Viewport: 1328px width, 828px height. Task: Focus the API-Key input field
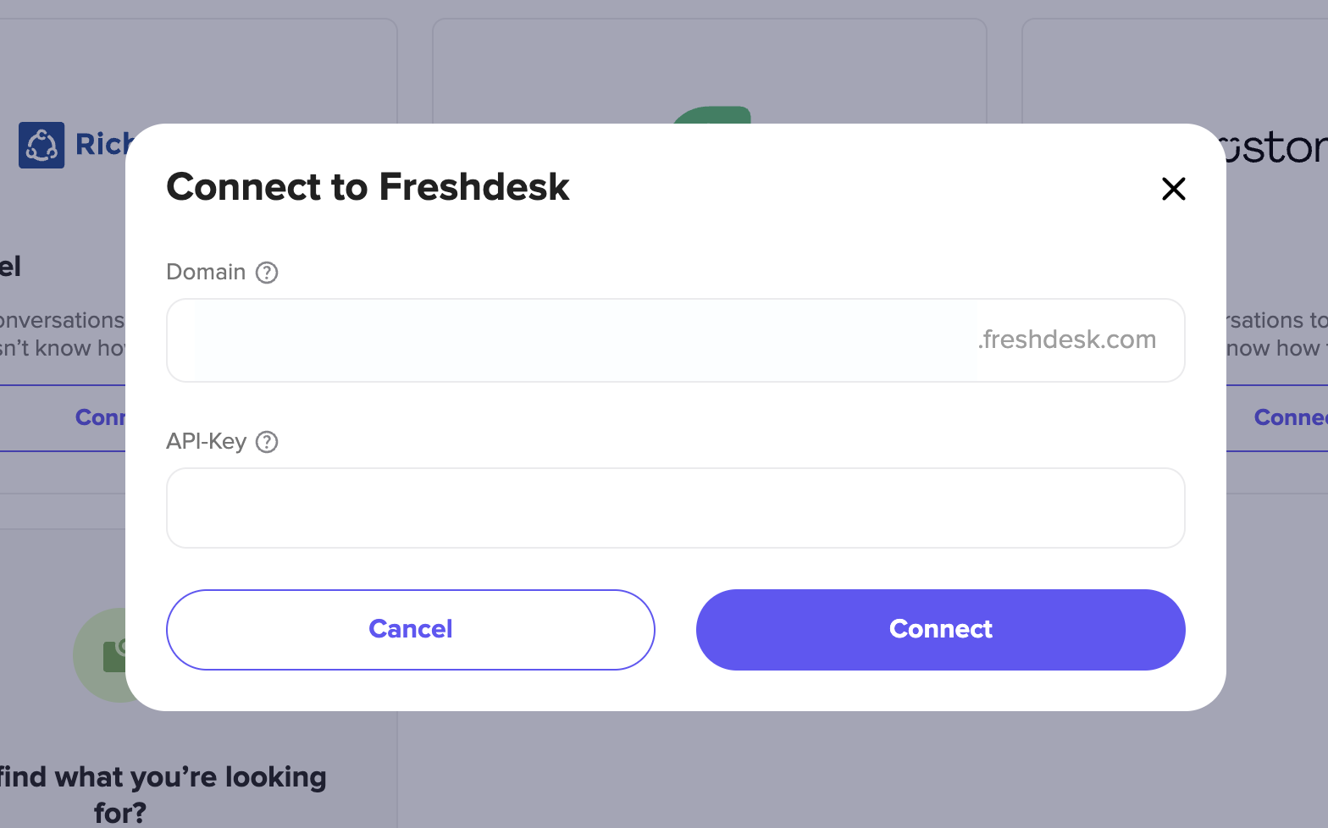tap(675, 508)
